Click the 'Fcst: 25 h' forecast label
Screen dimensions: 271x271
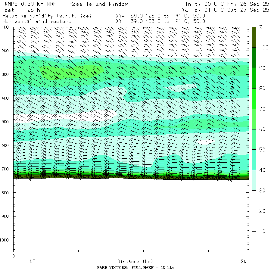21,10
